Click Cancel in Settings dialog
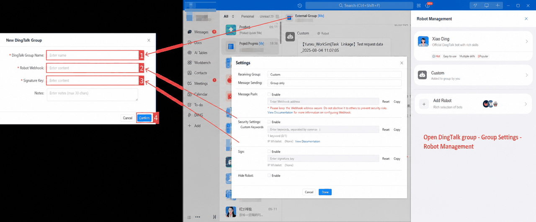 309,192
